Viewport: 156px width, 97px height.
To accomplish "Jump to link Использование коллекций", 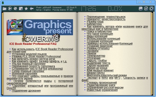I will click(x=103, y=39).
